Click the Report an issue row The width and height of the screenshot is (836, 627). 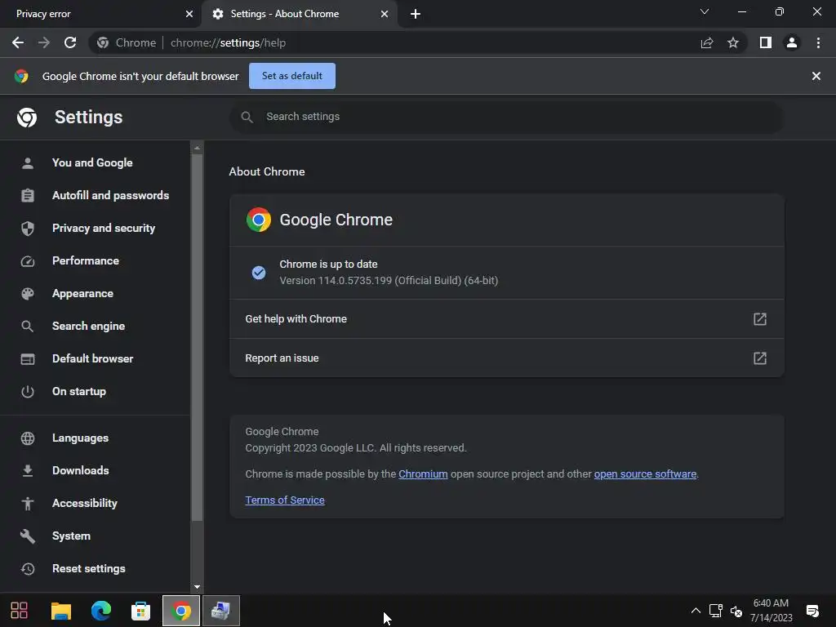[x=506, y=358]
